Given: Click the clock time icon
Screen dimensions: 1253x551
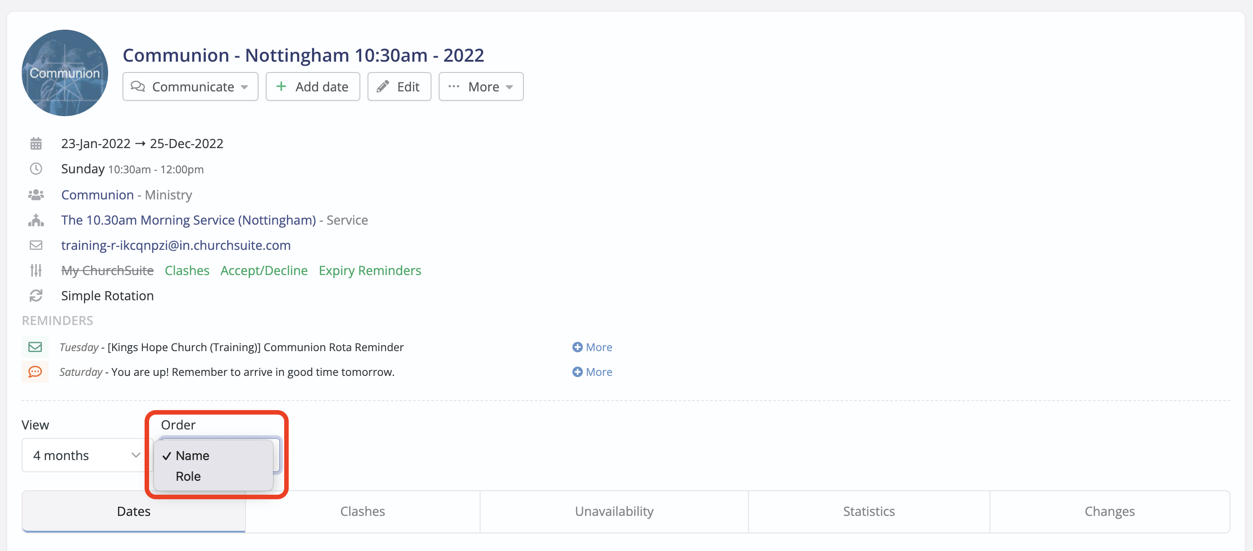Looking at the screenshot, I should click(x=36, y=169).
